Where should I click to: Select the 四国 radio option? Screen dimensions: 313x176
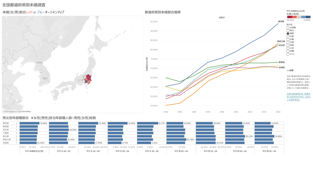tap(288, 45)
